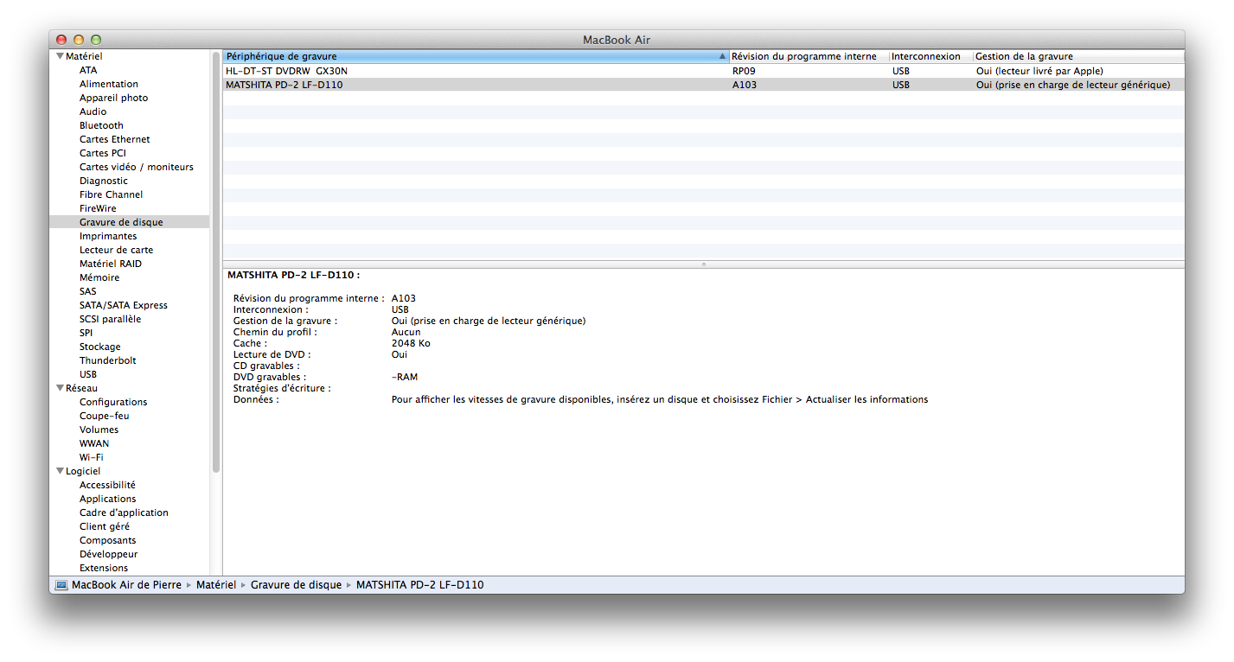Image resolution: width=1234 pixels, height=662 pixels.
Task: Select the HL-DT-ST DVDRW GX30N row
Action: coord(704,71)
